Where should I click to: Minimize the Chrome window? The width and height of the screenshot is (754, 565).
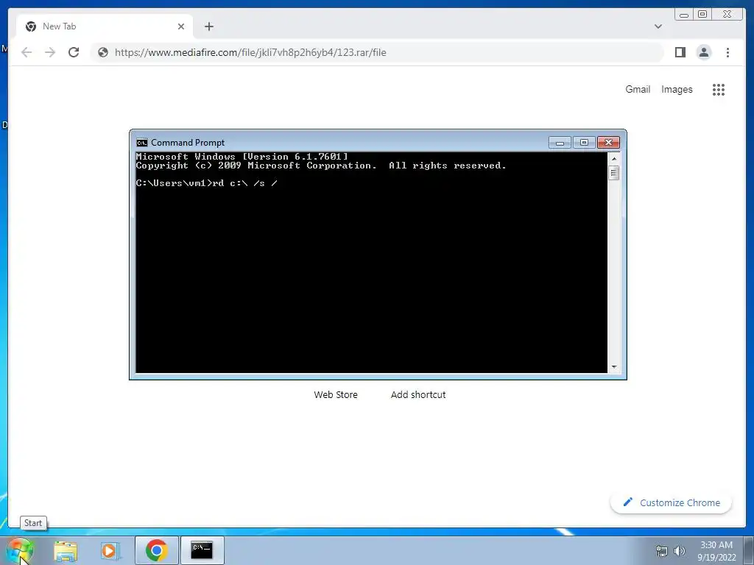[684, 15]
